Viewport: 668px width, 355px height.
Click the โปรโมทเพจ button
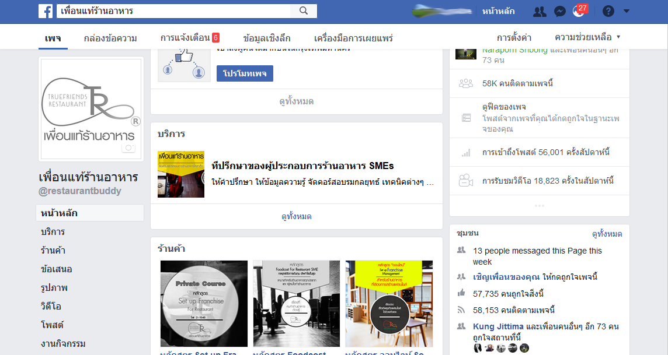245,73
